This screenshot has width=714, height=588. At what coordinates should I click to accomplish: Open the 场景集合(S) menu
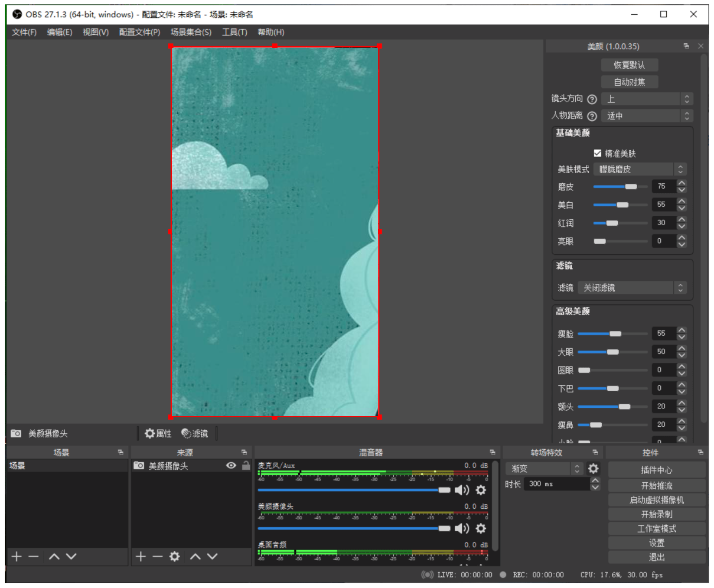(191, 32)
